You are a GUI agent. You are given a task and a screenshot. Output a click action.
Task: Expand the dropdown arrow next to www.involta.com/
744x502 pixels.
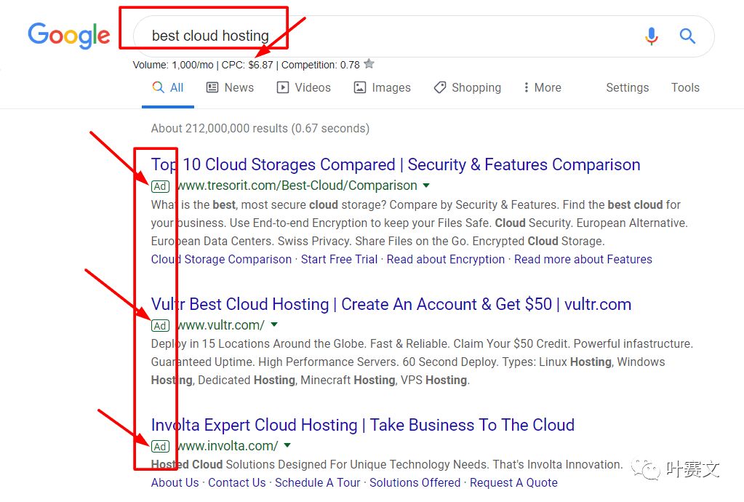click(287, 445)
